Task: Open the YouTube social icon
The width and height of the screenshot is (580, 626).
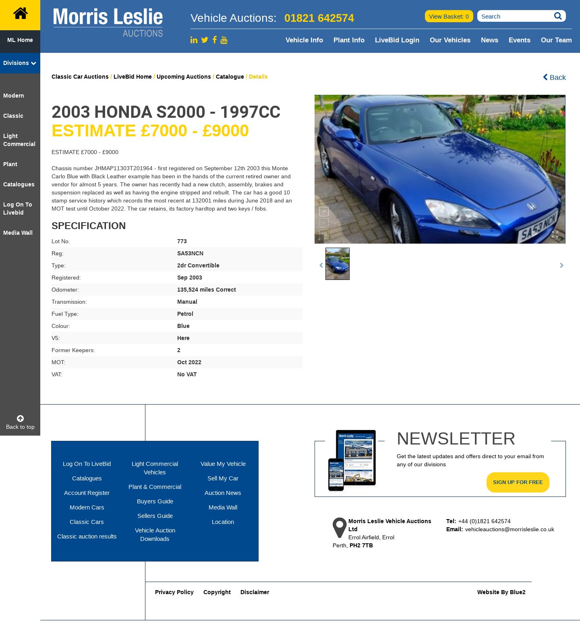Action: [x=224, y=40]
